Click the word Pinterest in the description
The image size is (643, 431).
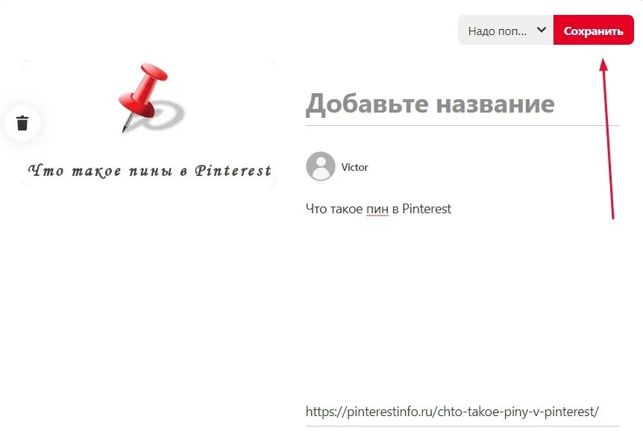tap(427, 209)
